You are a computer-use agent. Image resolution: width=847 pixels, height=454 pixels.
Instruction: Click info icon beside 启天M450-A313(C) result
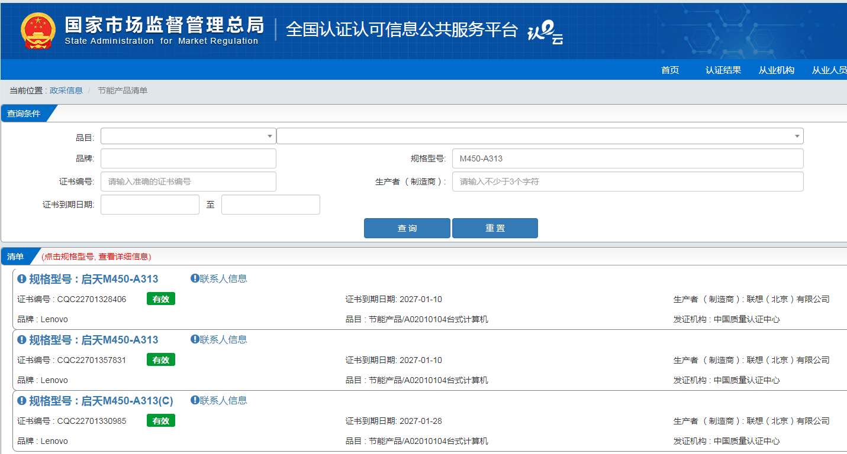[22, 401]
